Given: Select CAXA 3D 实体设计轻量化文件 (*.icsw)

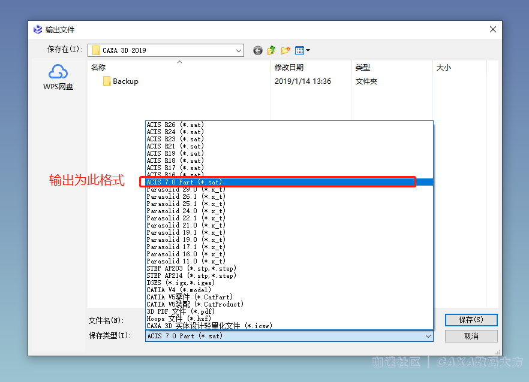Looking at the screenshot, I should click(289, 326).
